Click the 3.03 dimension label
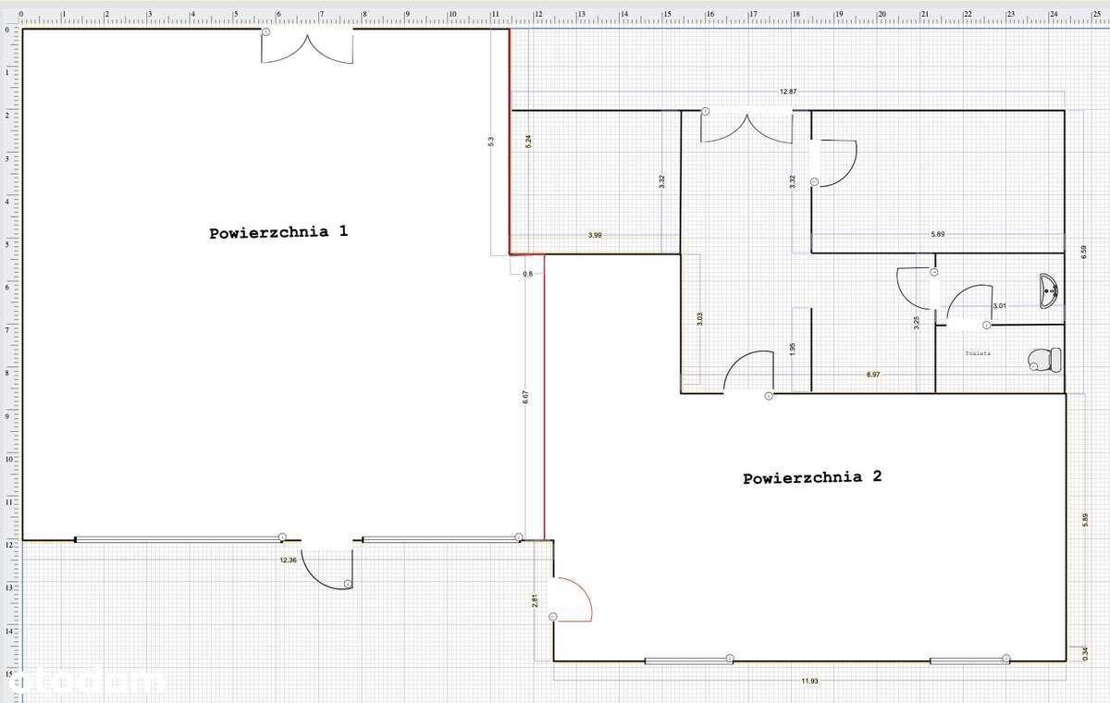Image resolution: width=1110 pixels, height=703 pixels. click(700, 319)
